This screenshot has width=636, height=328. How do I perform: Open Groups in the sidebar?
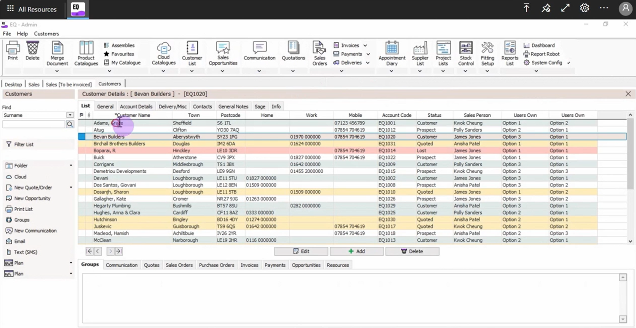[x=18, y=220]
